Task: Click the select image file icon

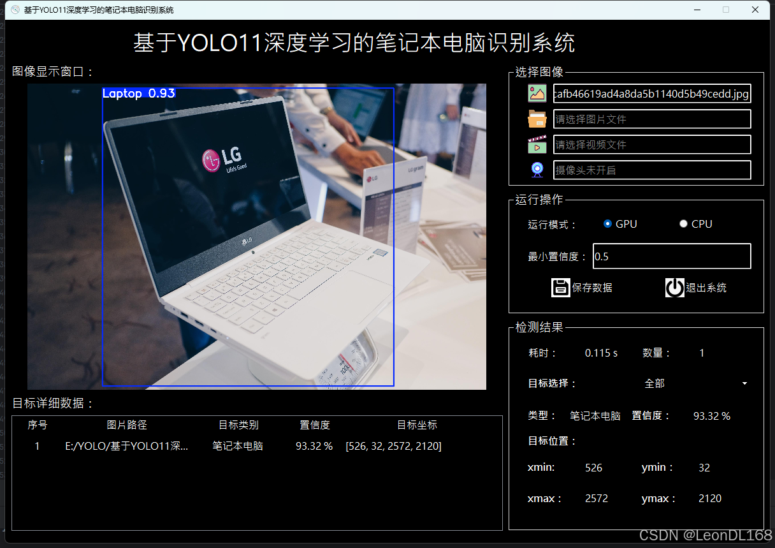Action: click(537, 93)
